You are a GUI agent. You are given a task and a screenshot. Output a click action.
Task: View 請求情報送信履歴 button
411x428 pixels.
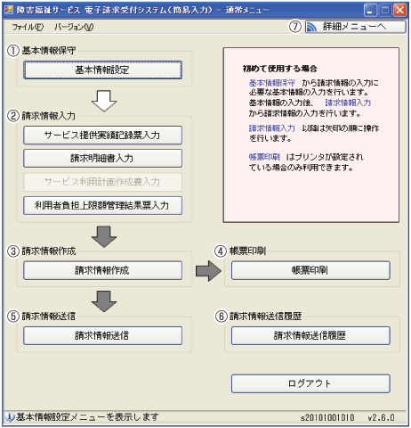coord(310,335)
